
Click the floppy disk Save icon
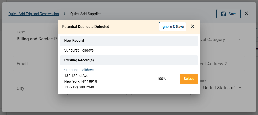click(223, 14)
